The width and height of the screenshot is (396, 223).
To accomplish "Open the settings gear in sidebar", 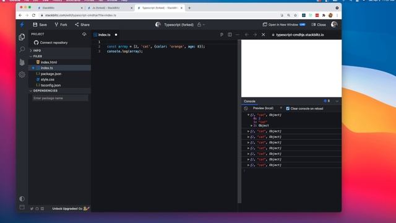I will tap(22, 74).
